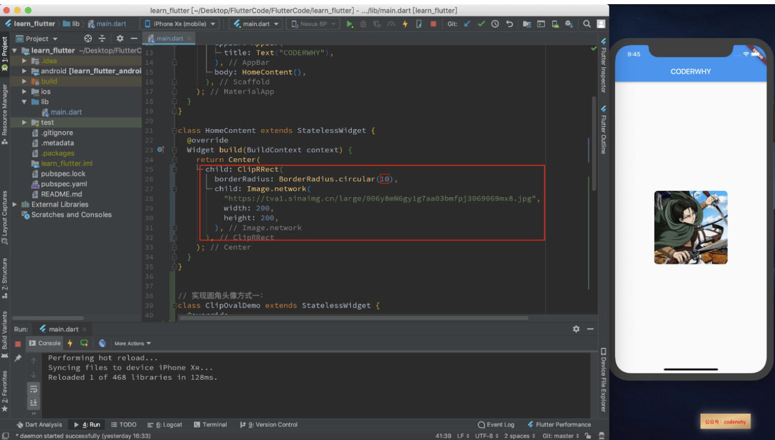This screenshot has width=775, height=440.
Task: Commit changes with Git green checkmark
Action: 481,24
